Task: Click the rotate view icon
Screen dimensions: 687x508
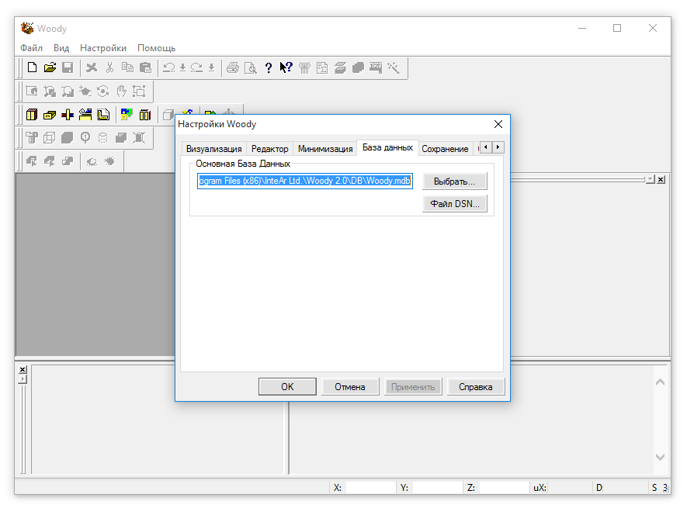Action: pyautogui.click(x=103, y=91)
